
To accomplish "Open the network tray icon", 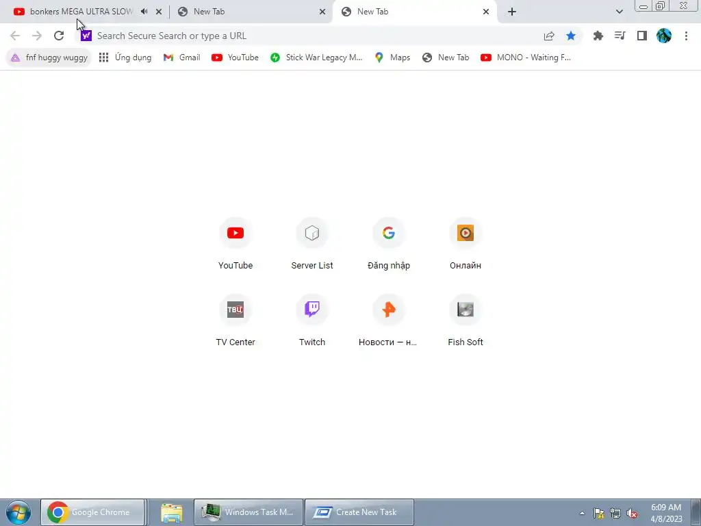I will 615,513.
